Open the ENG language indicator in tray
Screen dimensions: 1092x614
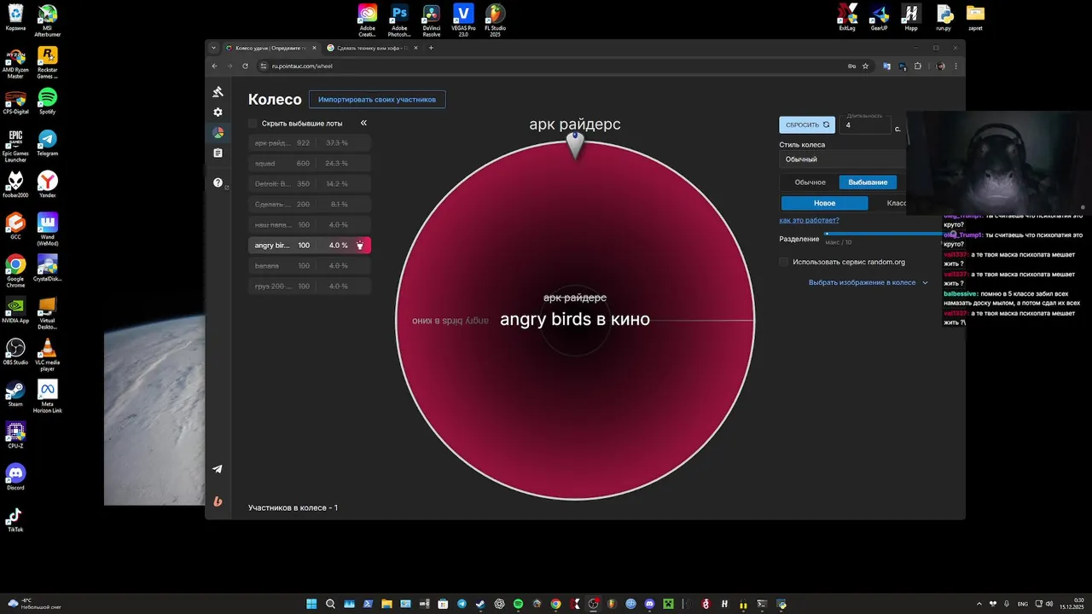(x=1023, y=604)
